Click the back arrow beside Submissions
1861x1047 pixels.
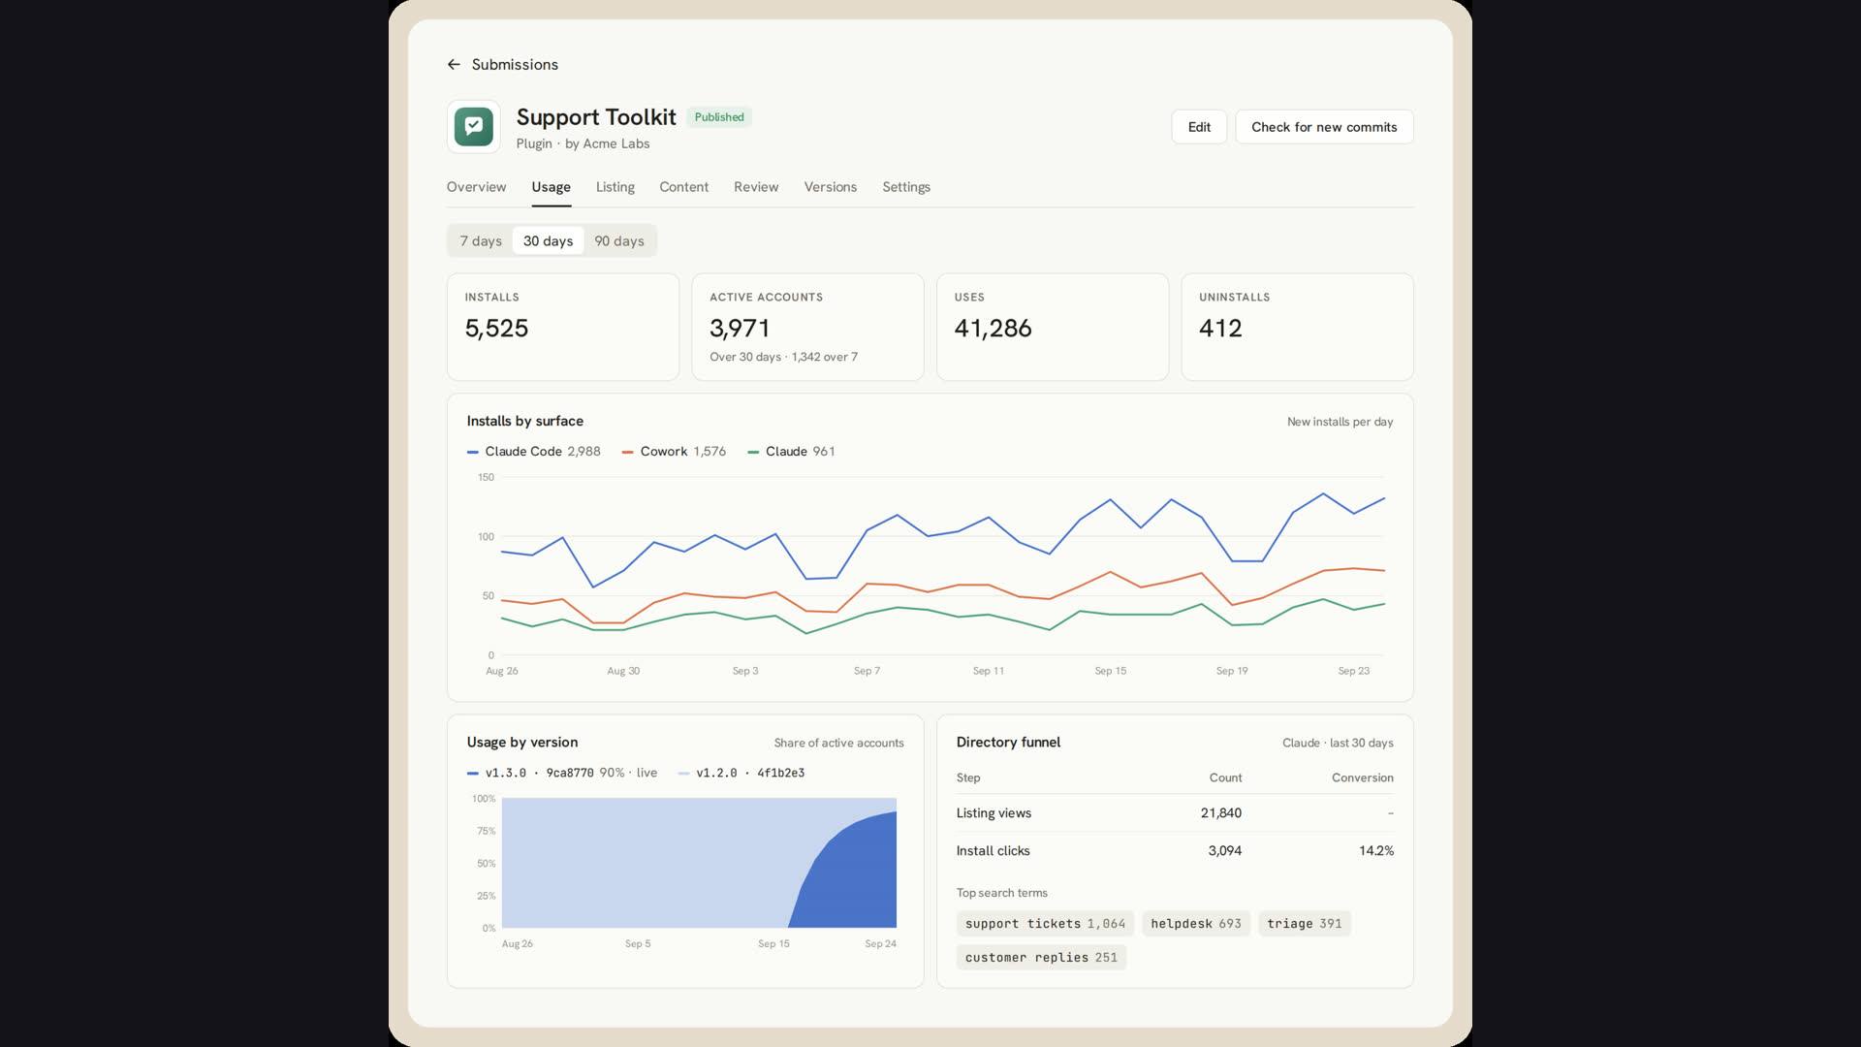click(x=454, y=64)
